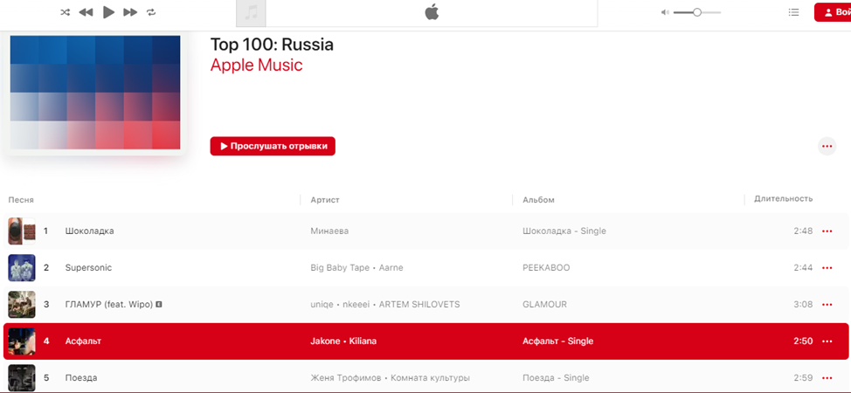Click the Прослушать отрывки preview button

pos(273,146)
